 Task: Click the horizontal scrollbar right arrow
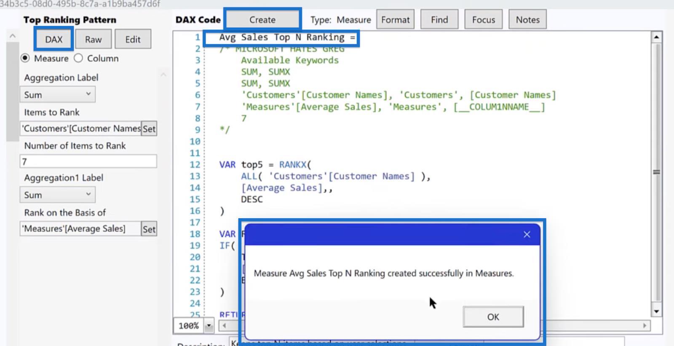tap(645, 325)
